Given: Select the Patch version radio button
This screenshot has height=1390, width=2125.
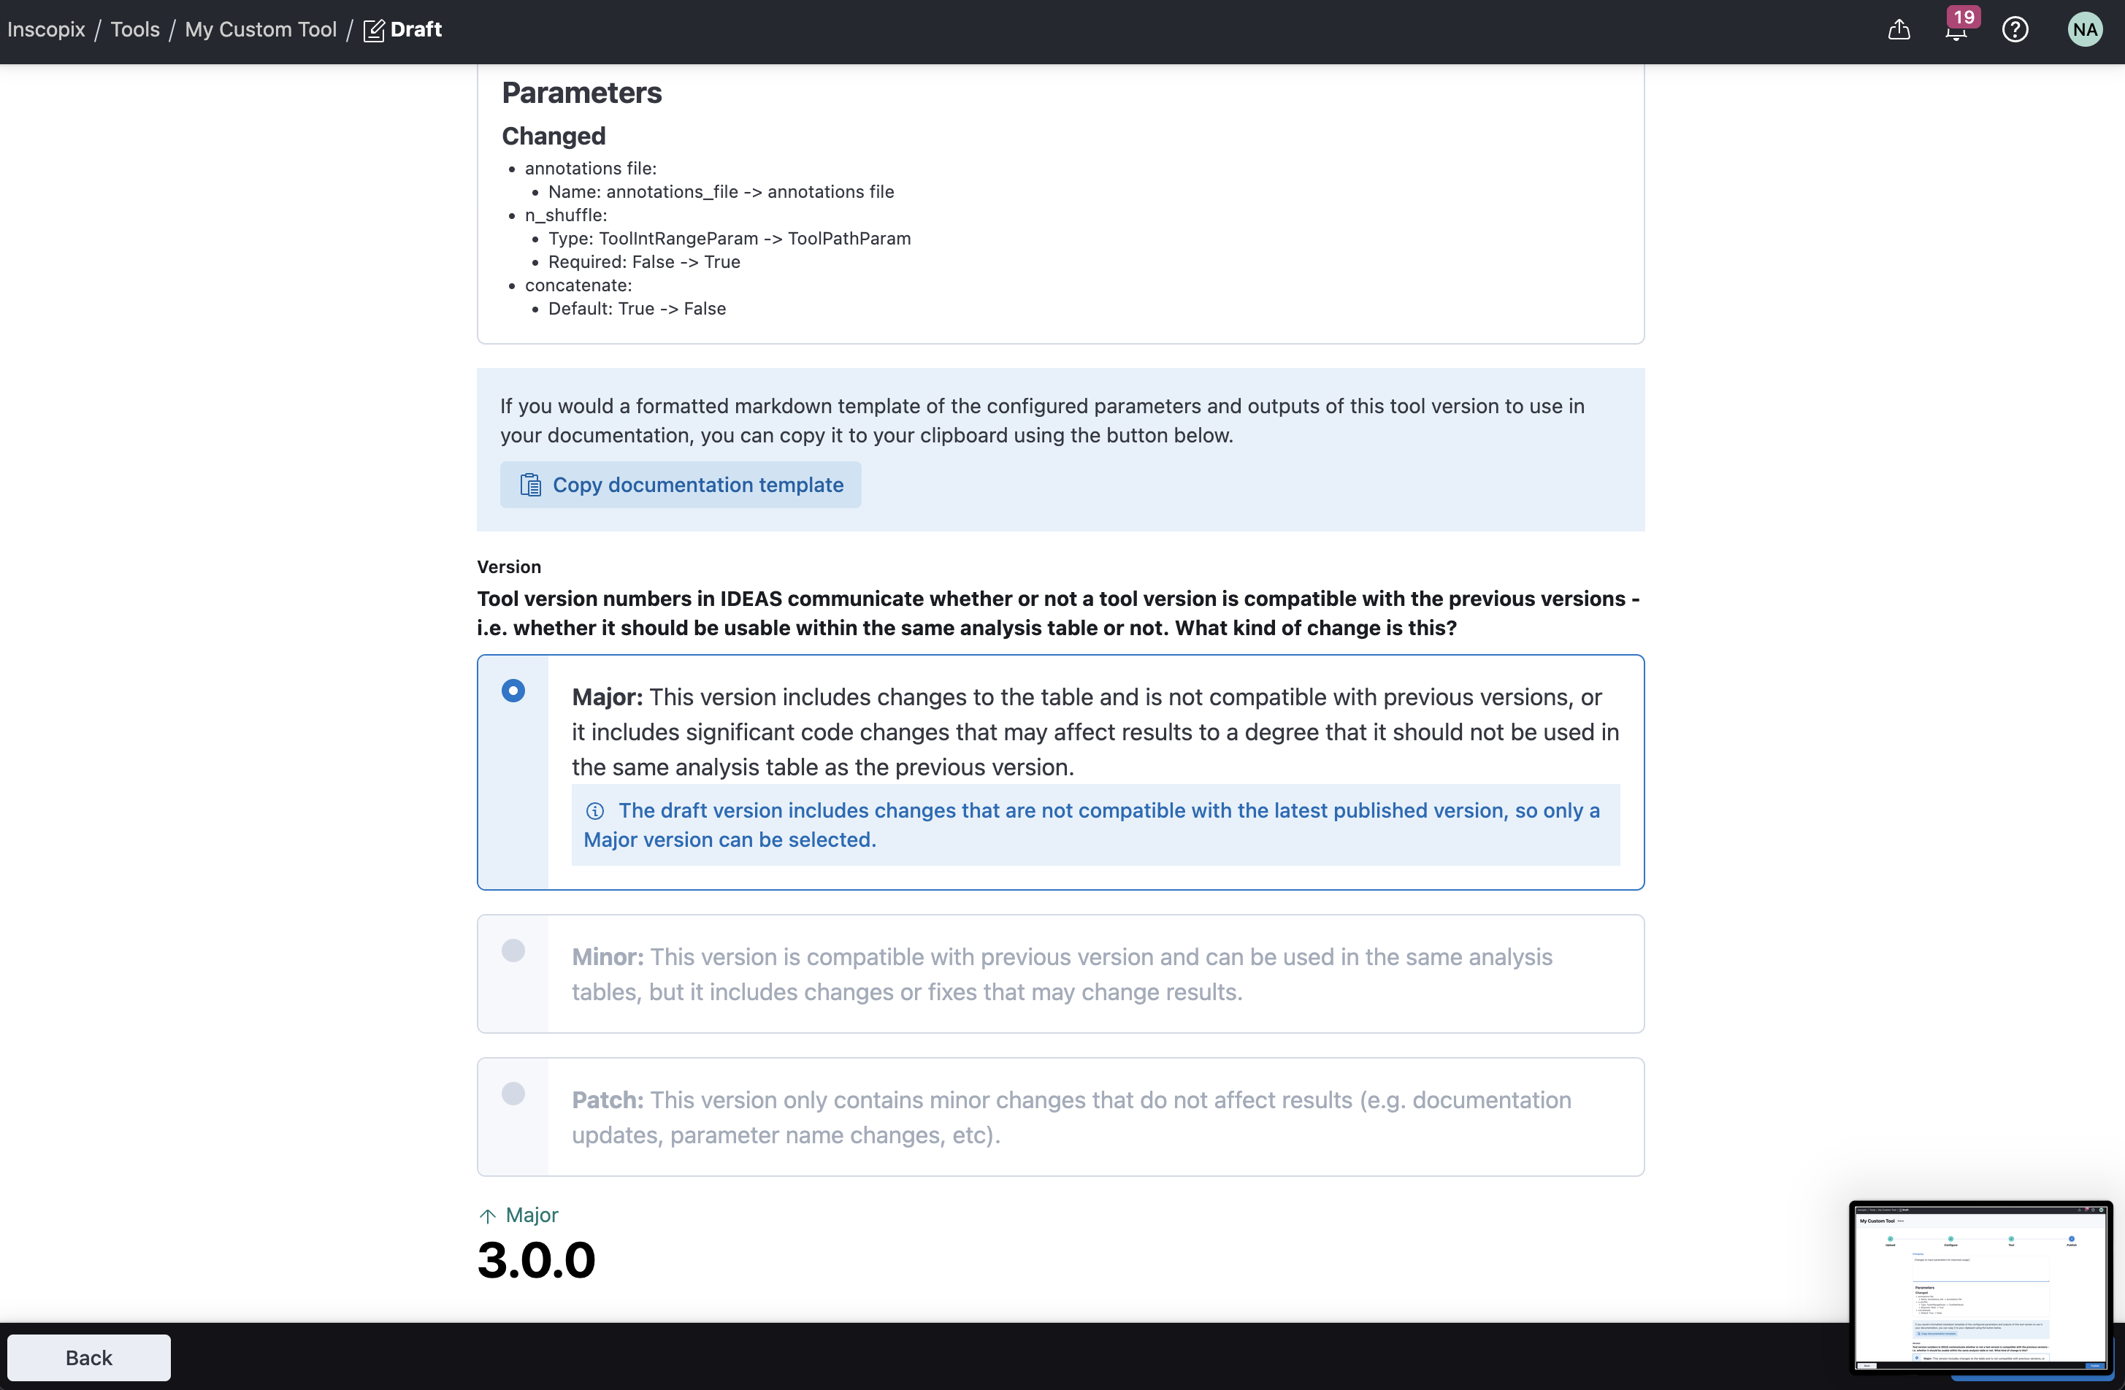Looking at the screenshot, I should 513,1094.
